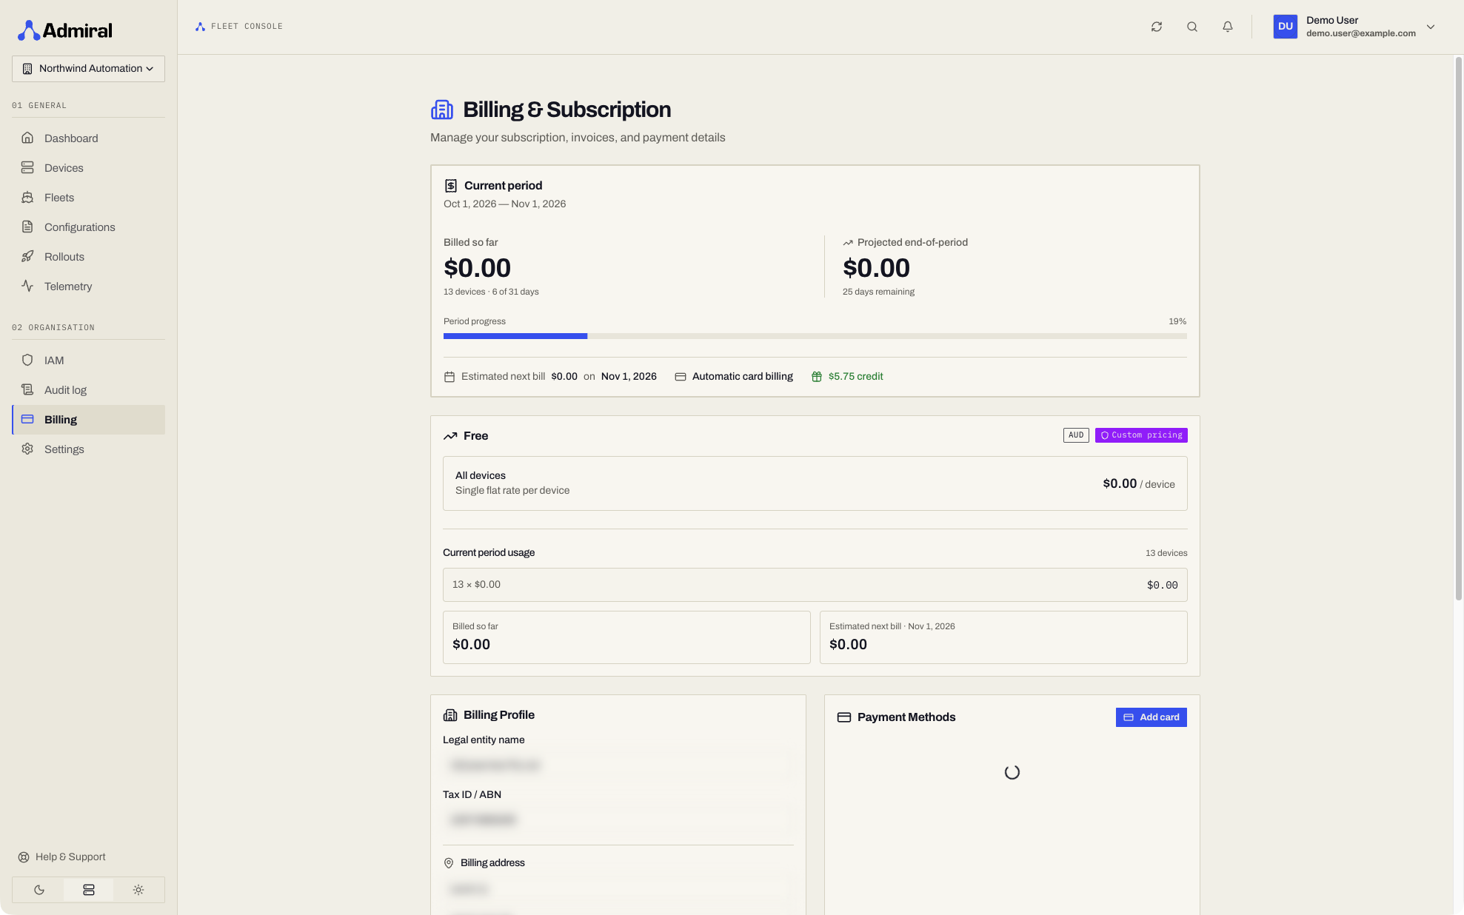Click the Audit log scroll icon
The width and height of the screenshot is (1464, 915).
point(27,390)
